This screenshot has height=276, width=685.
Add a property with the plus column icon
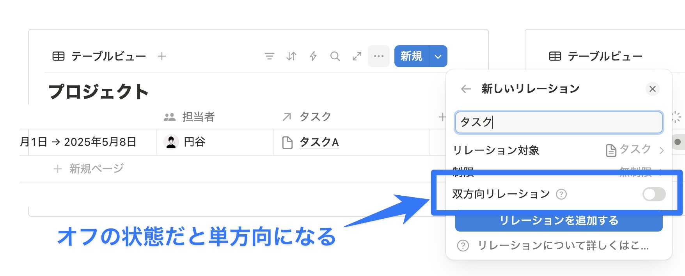[442, 117]
